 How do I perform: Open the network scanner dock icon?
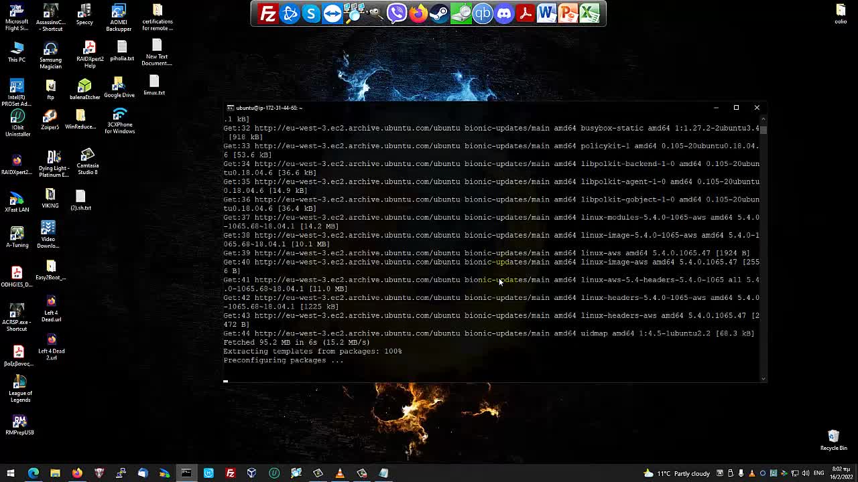click(354, 13)
